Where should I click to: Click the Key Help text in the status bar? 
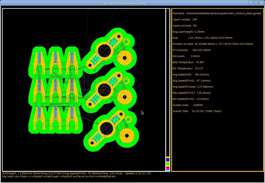coord(59,177)
